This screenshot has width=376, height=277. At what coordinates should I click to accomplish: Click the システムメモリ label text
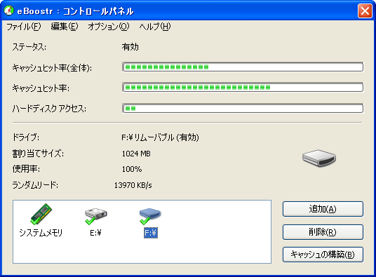41,233
